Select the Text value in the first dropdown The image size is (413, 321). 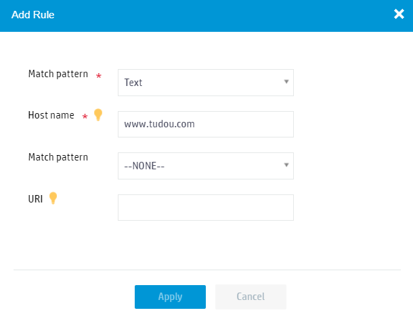pos(133,83)
